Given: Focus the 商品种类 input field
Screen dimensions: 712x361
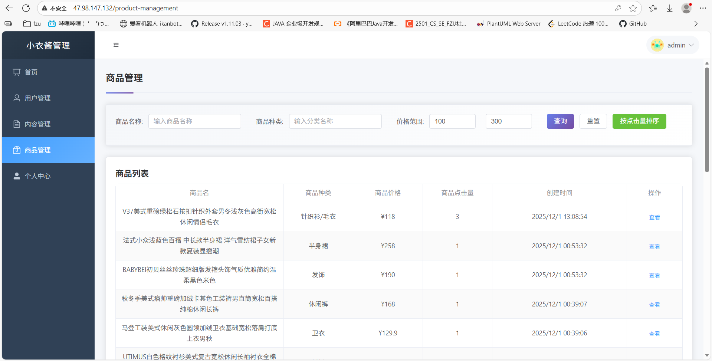Looking at the screenshot, I should tap(335, 121).
